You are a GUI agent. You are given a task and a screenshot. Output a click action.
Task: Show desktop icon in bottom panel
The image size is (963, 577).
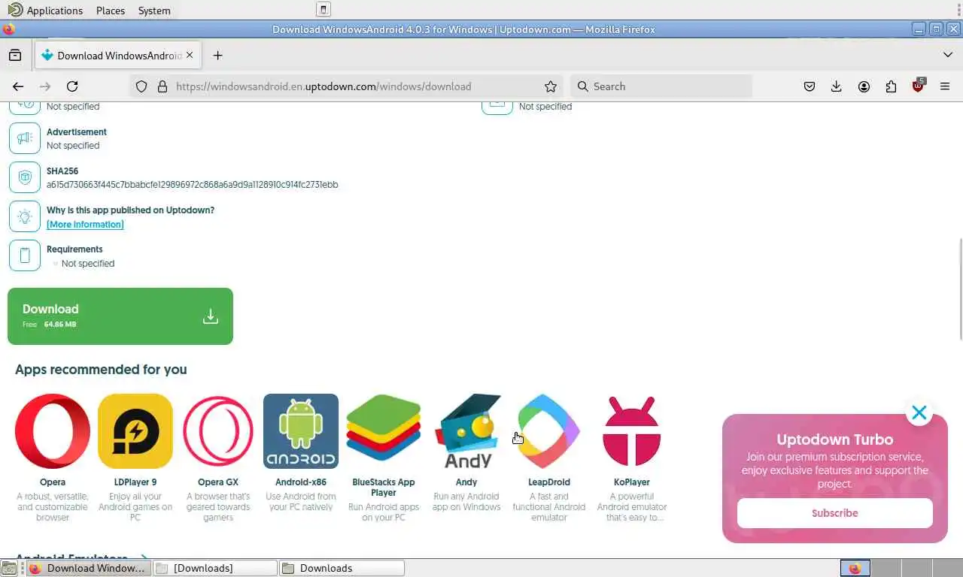coord(8,568)
